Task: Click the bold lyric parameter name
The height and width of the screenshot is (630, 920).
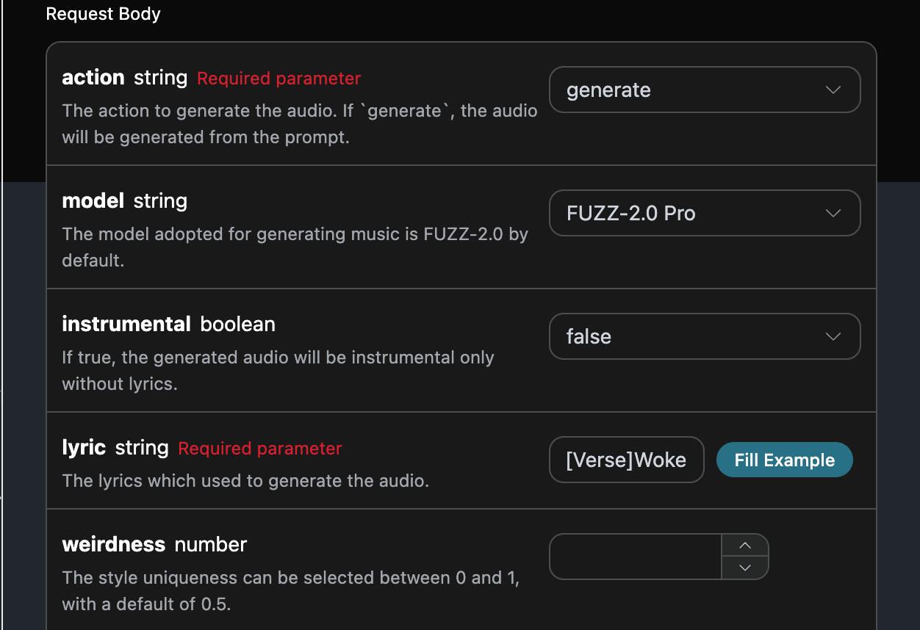Action: coord(84,448)
